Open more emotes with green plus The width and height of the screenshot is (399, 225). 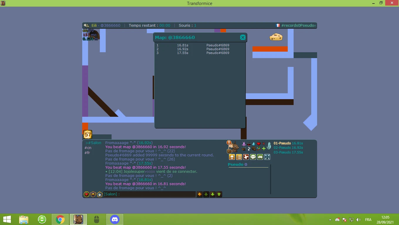[264, 149]
